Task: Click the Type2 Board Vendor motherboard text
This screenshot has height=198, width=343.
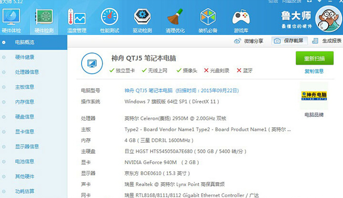Action: coord(208,129)
